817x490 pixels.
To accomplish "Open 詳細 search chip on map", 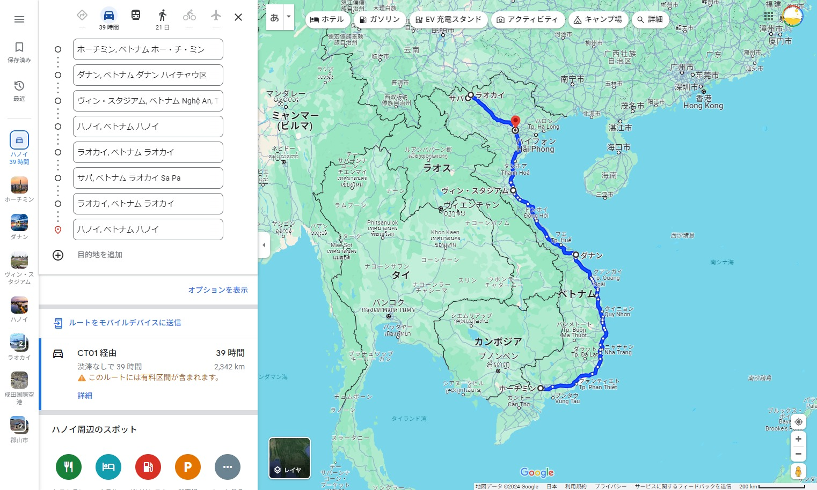I will click(650, 20).
